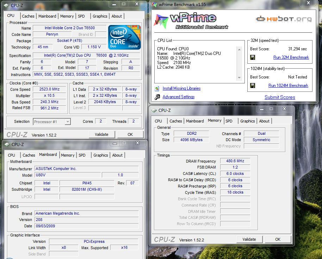Click the Instructions field listing MMX, SSE
The width and height of the screenshot is (322, 259).
pos(86,75)
